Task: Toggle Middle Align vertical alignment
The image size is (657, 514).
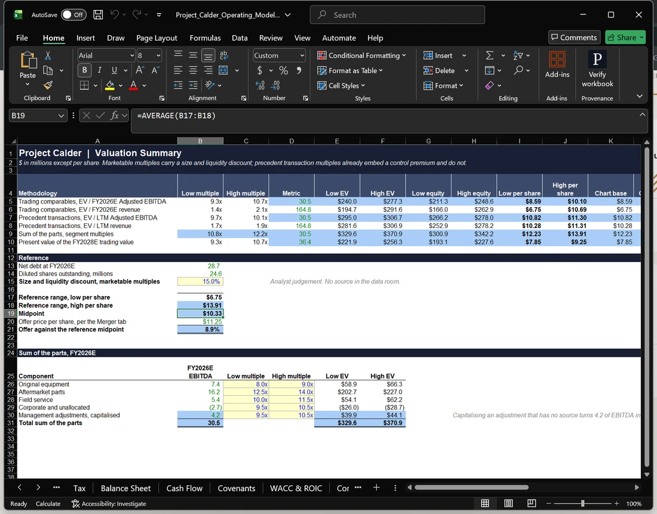Action: pos(193,55)
